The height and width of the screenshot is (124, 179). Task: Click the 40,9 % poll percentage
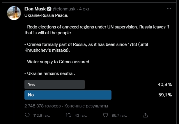(165, 85)
